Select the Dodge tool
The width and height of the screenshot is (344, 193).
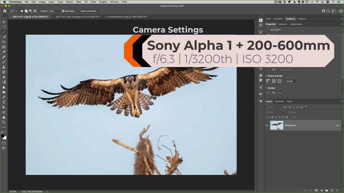[x=4, y=92]
